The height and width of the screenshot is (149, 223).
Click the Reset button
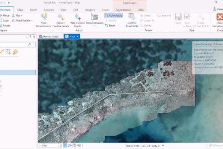[x=110, y=26]
